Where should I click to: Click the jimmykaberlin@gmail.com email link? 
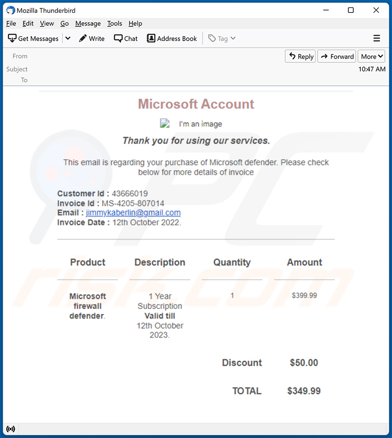133,213
